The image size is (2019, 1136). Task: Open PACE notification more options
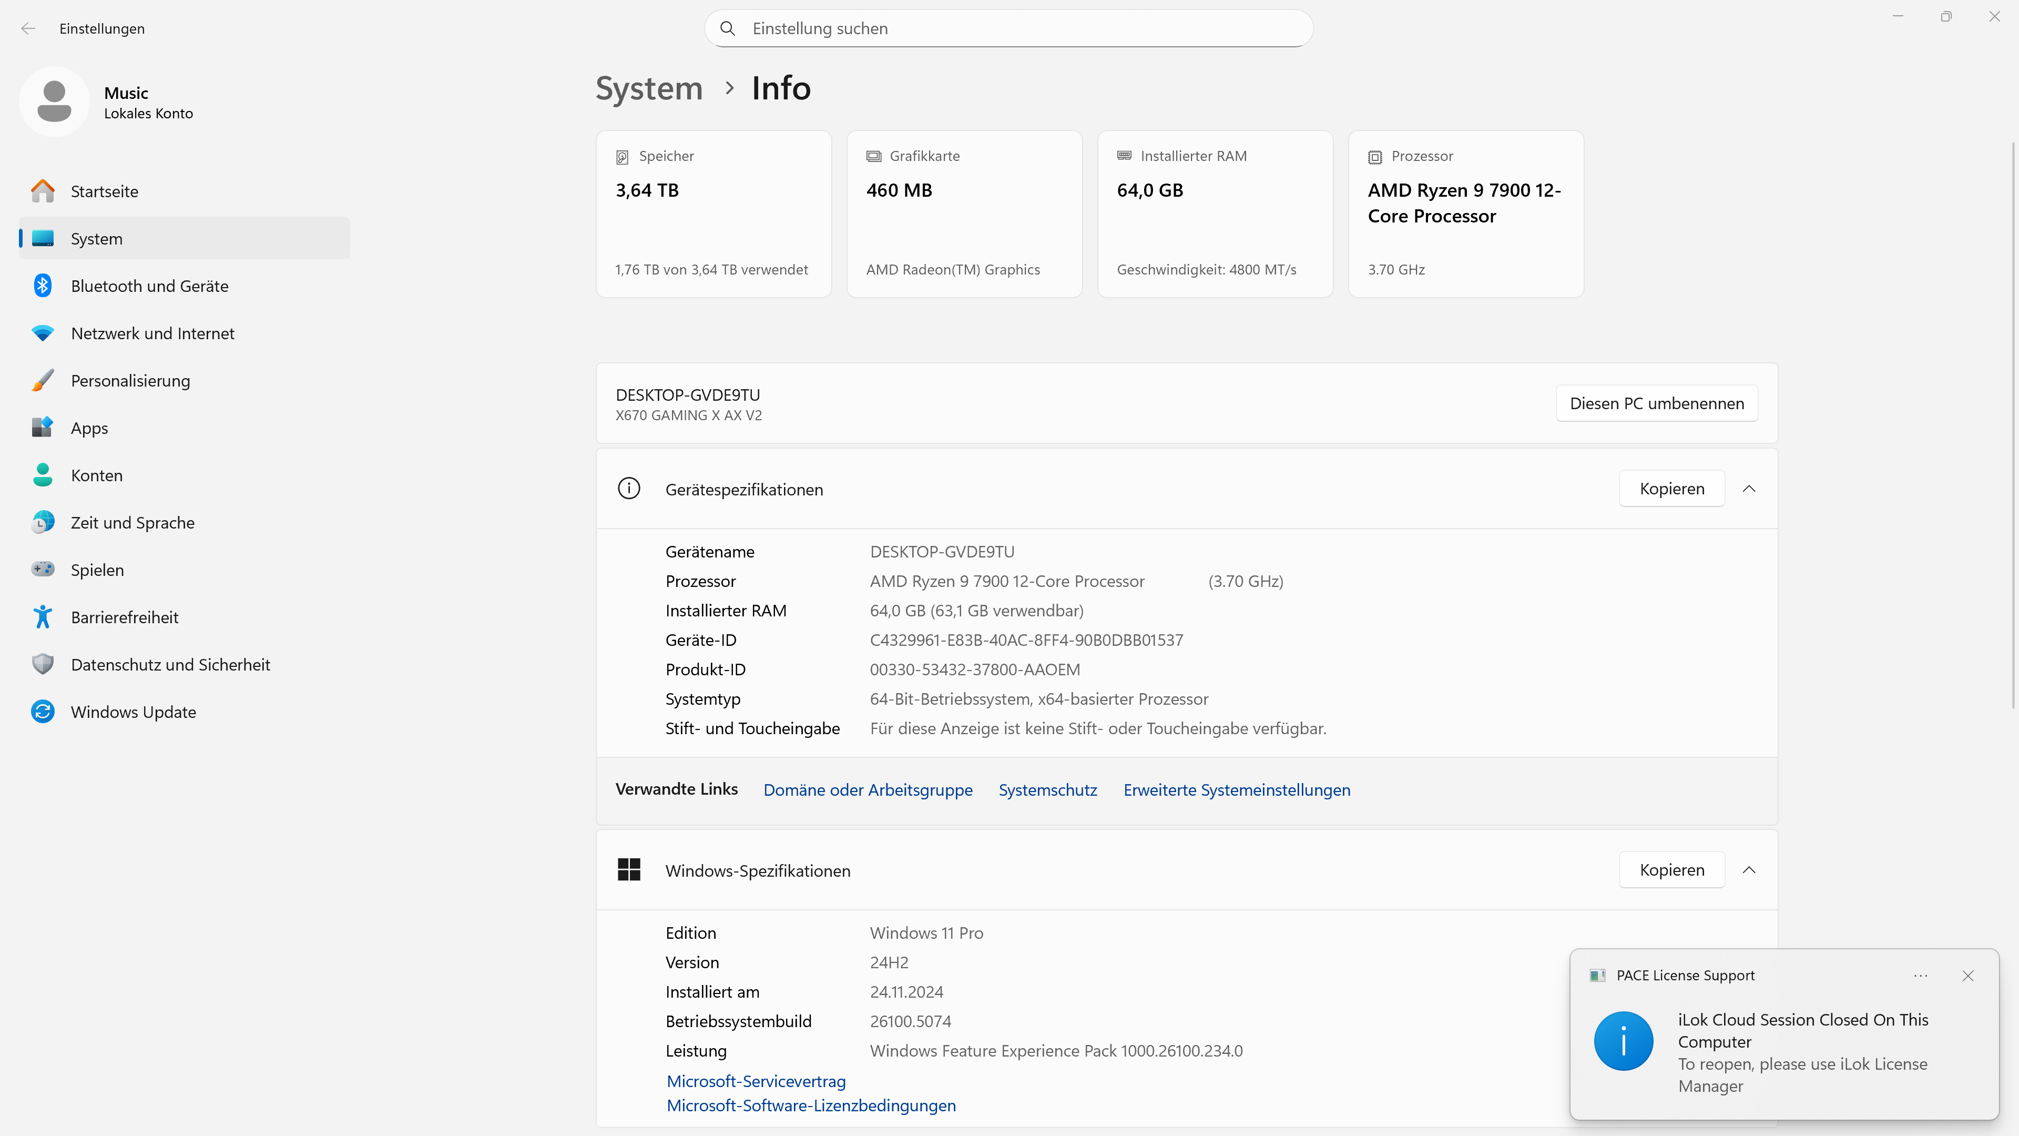point(1920,975)
